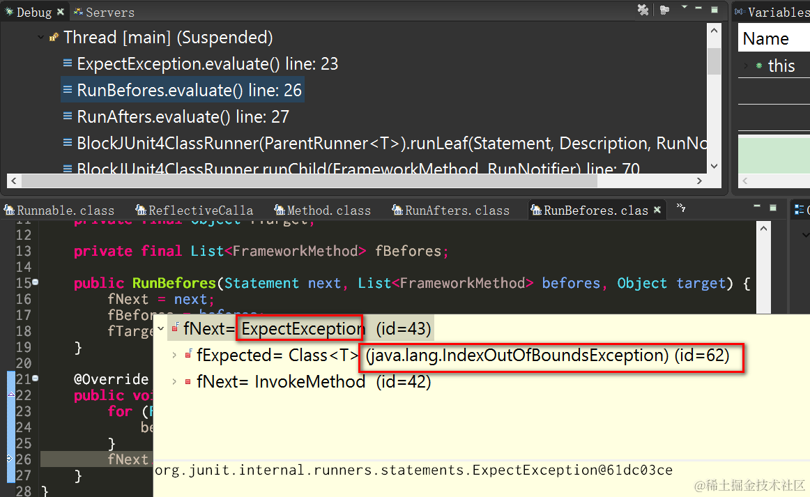This screenshot has width=810, height=497.
Task: Click the Name column header in Variables
Action: tap(773, 39)
